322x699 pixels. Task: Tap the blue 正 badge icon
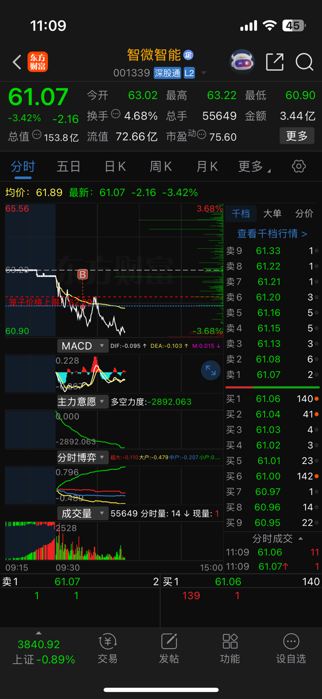(189, 55)
